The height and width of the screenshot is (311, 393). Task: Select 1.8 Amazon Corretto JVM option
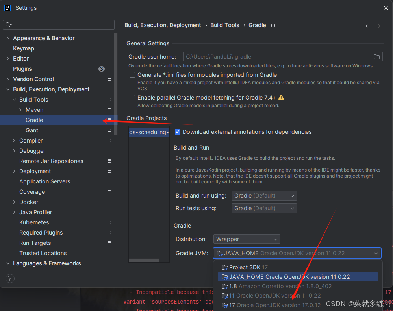point(298,286)
